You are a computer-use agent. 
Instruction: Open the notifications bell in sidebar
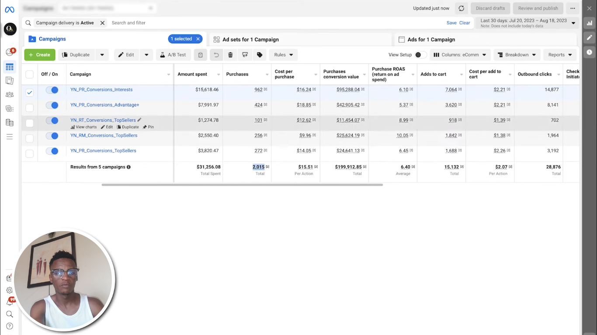[10, 302]
